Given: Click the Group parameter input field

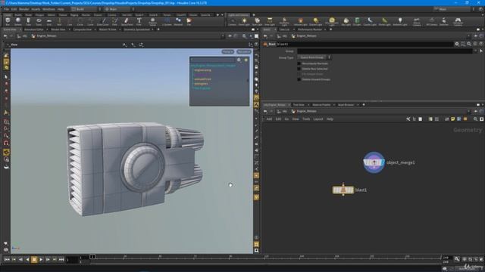Looking at the screenshot, I should pos(385,51).
